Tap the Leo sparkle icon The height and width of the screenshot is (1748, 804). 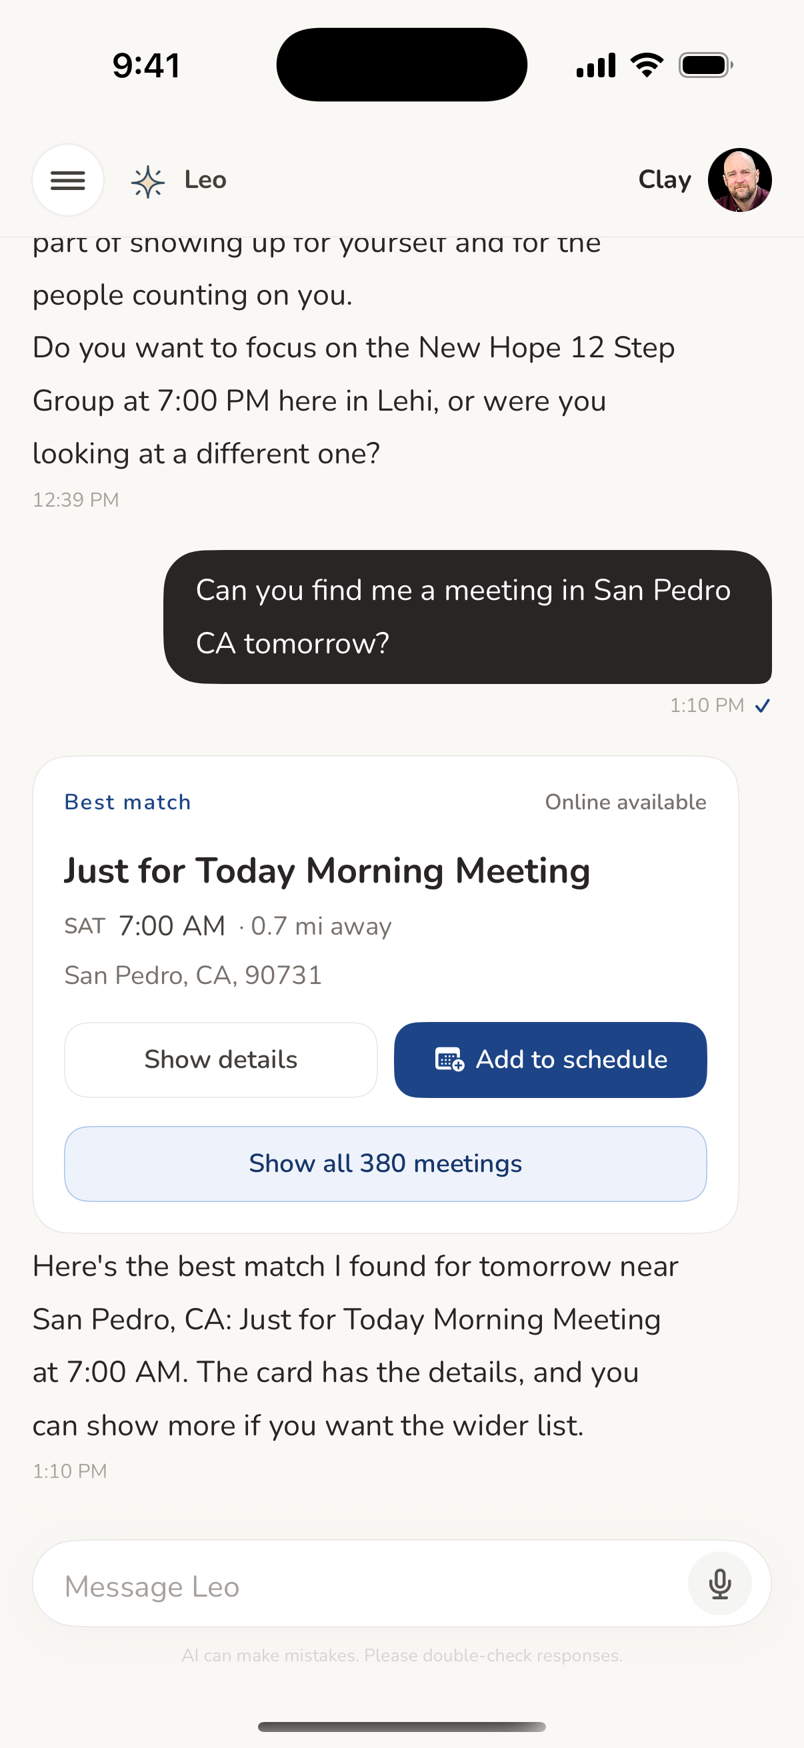click(x=147, y=181)
